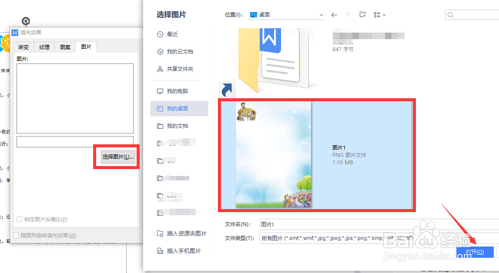Switch to 渐变 tab in 填充效果

(x=23, y=47)
